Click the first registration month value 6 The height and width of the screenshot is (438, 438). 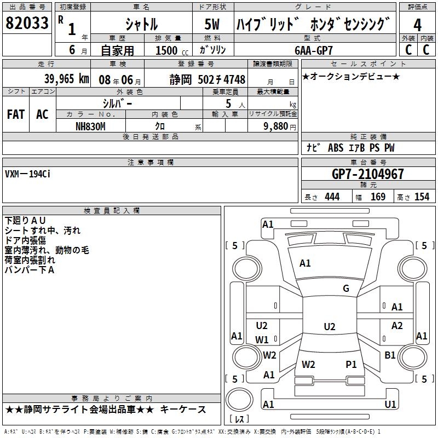[x=72, y=50]
